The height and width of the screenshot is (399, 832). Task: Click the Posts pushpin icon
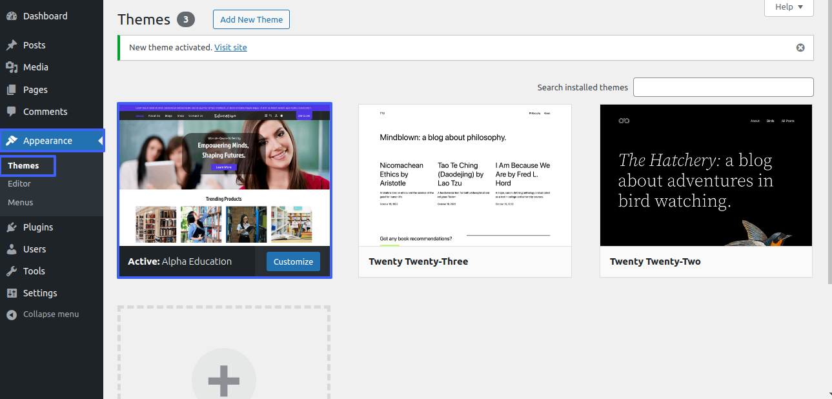(x=12, y=45)
